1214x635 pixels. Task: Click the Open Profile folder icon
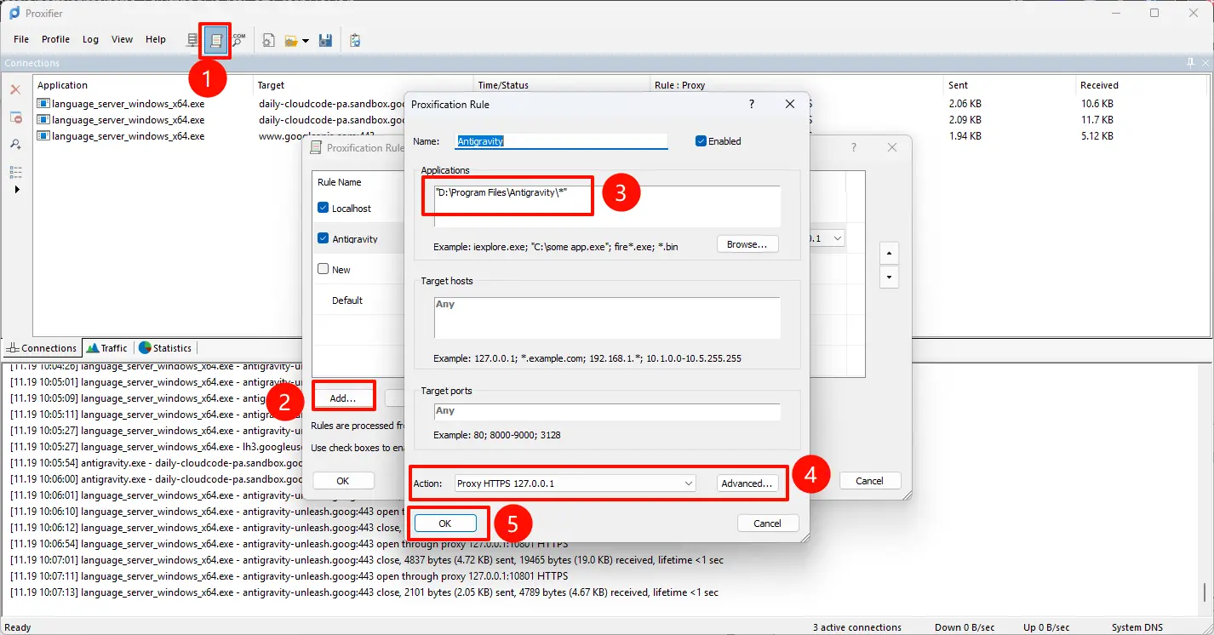291,40
